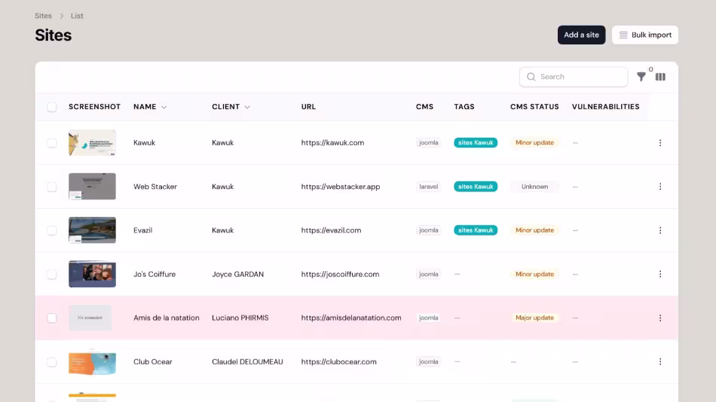Click the CMS STATUS column header
716x402 pixels.
point(534,107)
